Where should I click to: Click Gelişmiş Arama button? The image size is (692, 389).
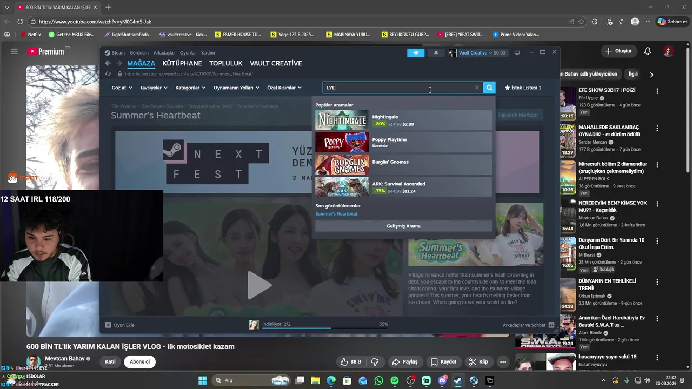point(403,226)
